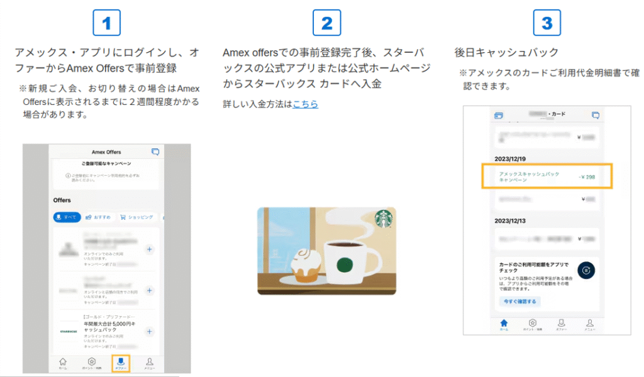Click the 年間最大合計5,000円キャッシュバック offer title

(109, 327)
